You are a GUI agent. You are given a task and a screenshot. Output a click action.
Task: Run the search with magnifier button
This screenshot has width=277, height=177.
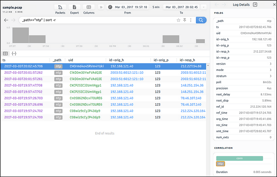click(x=201, y=20)
